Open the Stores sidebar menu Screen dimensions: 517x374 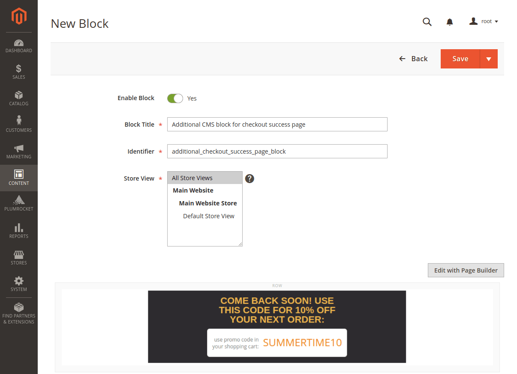pos(19,258)
